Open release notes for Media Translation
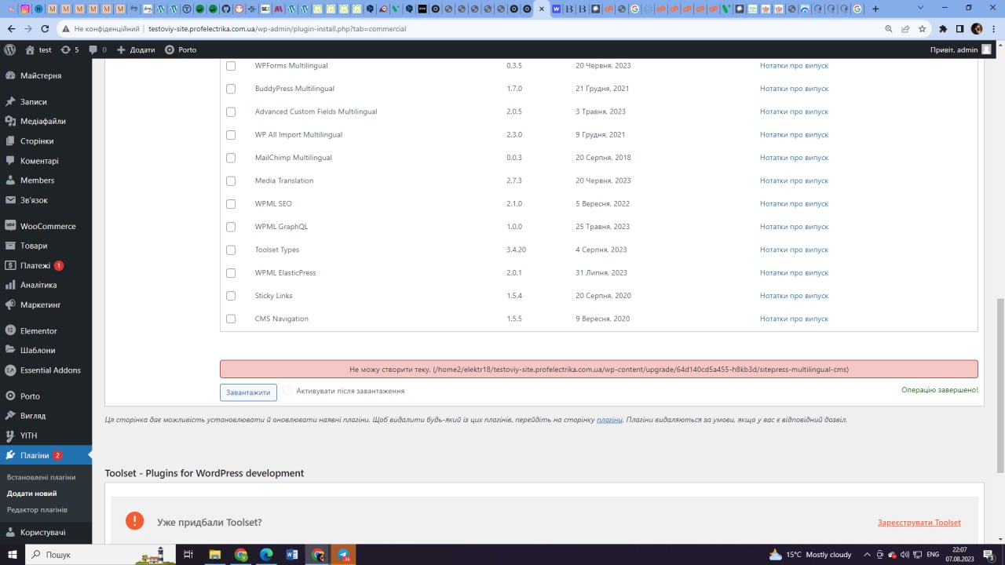The height and width of the screenshot is (565, 1005). (x=794, y=180)
